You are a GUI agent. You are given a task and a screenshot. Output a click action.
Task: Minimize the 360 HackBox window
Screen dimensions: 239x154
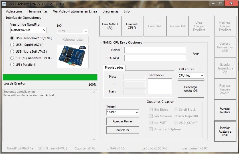pyautogui.click(x=213, y=3)
